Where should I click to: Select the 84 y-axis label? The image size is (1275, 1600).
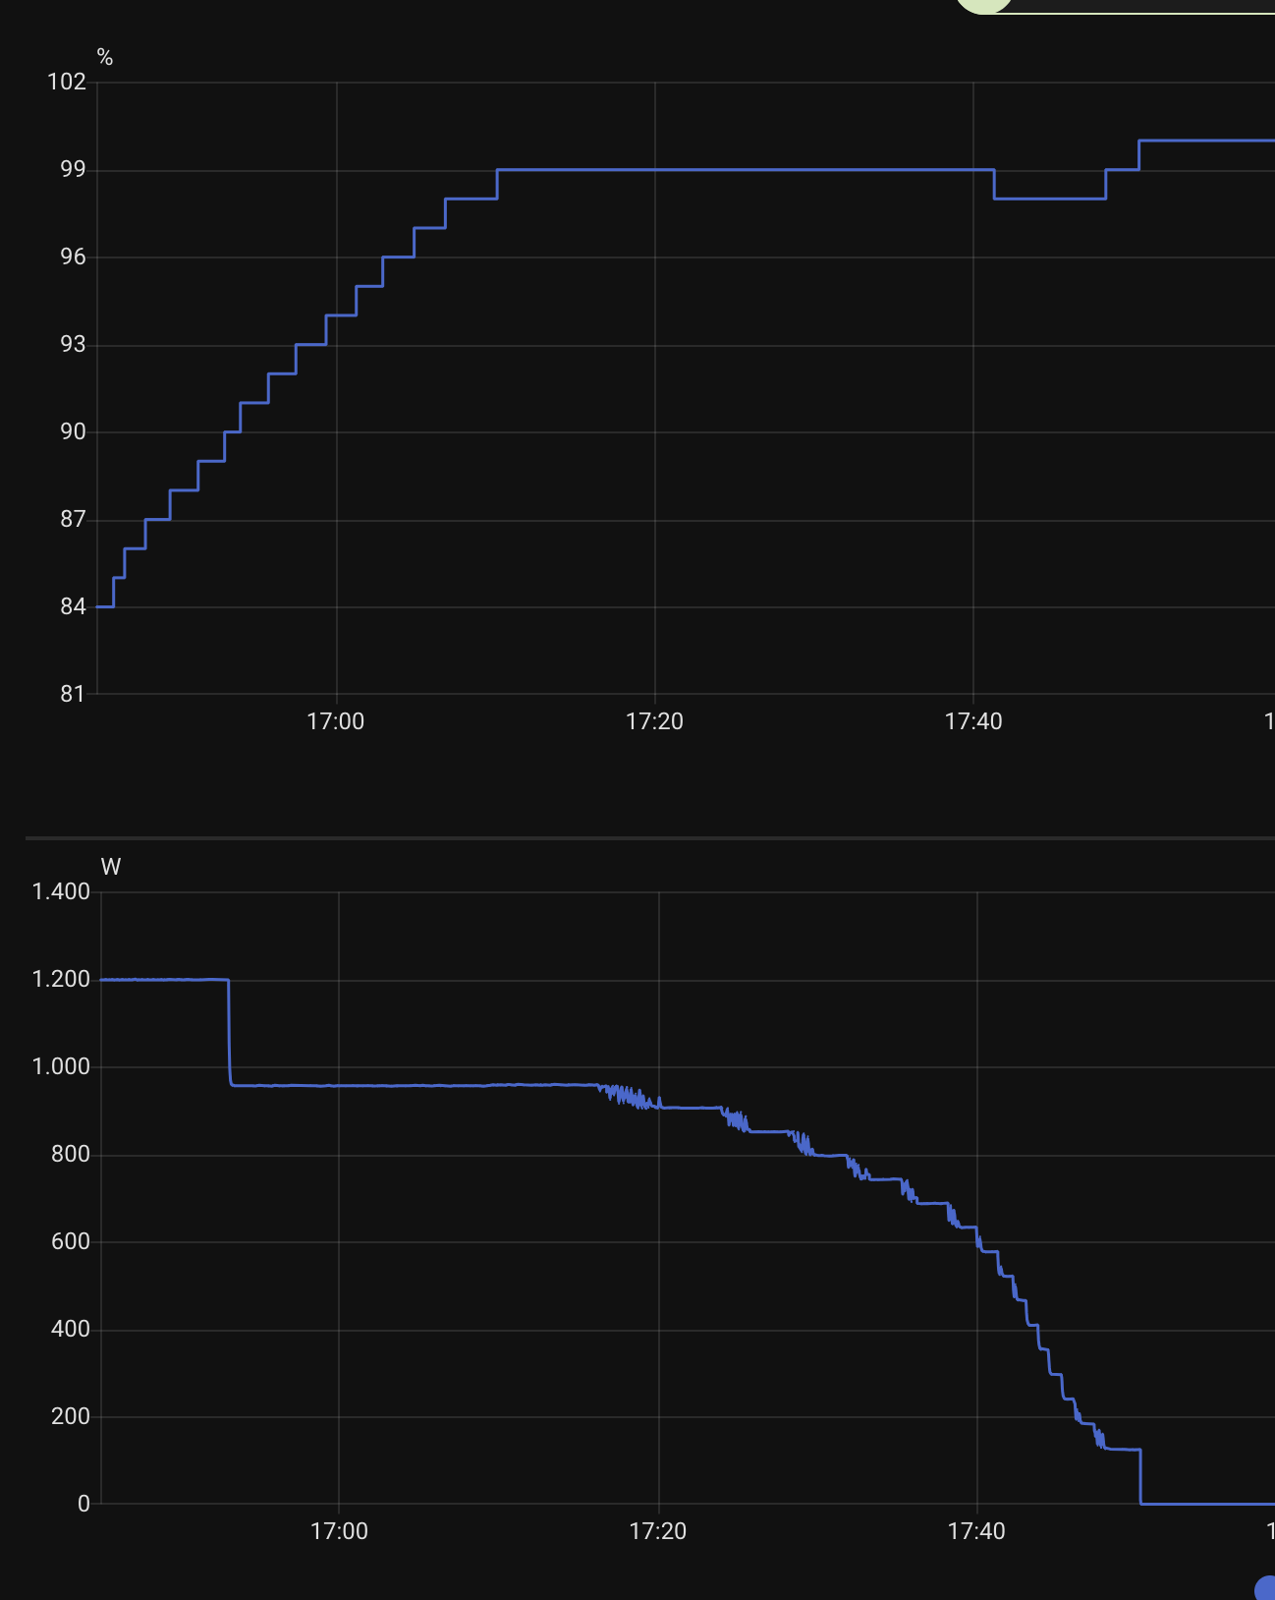tap(73, 607)
